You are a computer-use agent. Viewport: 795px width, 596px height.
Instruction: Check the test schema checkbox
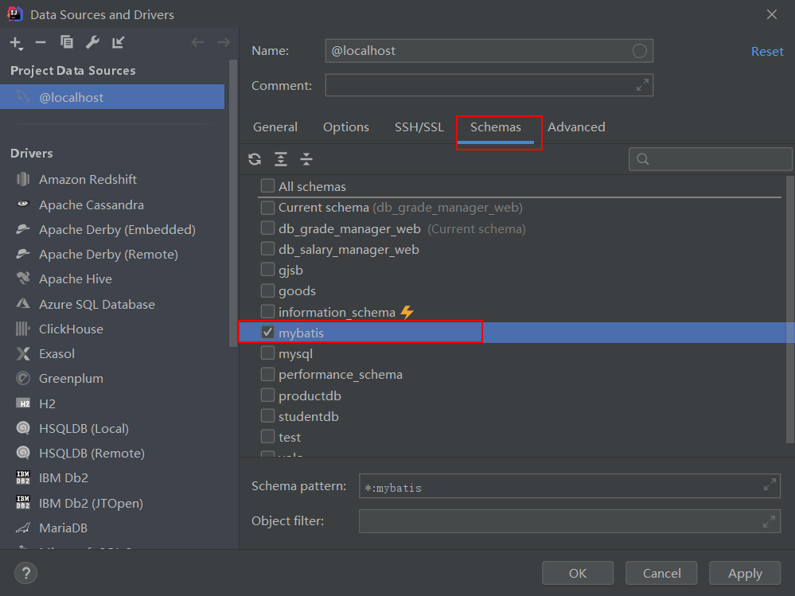(x=267, y=436)
